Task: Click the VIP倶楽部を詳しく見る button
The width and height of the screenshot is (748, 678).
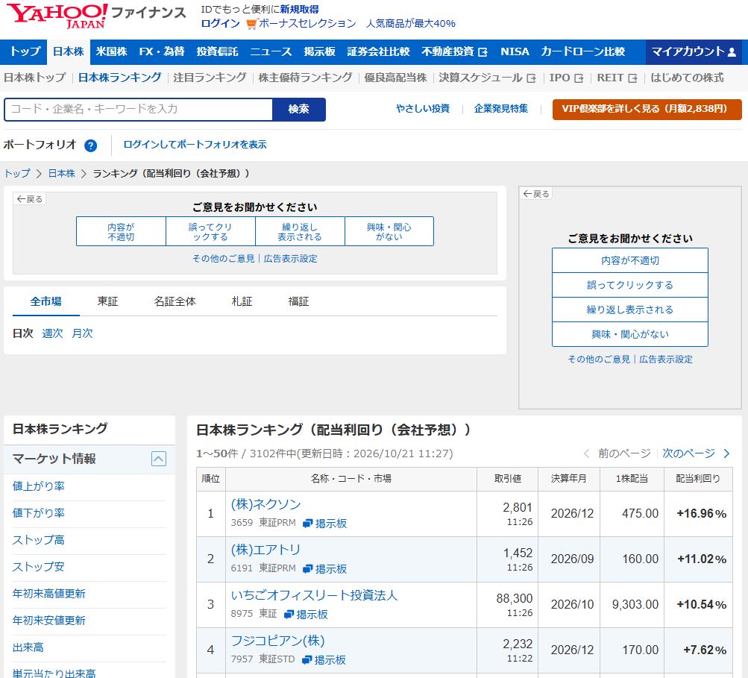Action: click(x=647, y=109)
